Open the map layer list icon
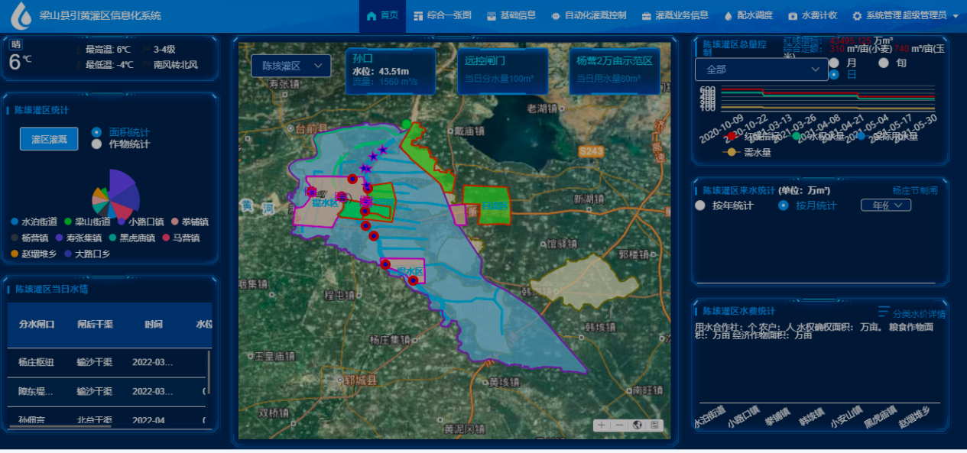 pyautogui.click(x=654, y=425)
